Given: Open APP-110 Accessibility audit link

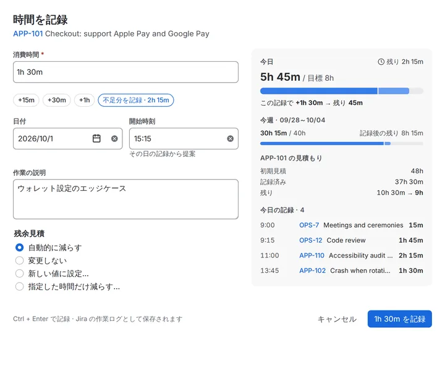Looking at the screenshot, I should (311, 256).
